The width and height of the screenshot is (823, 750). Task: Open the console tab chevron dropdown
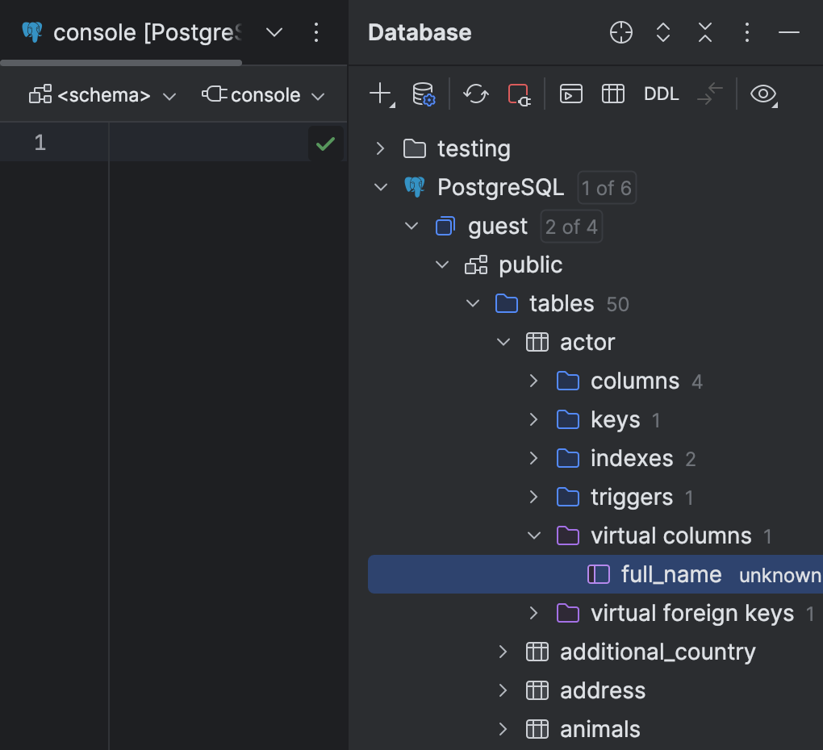[x=274, y=33]
